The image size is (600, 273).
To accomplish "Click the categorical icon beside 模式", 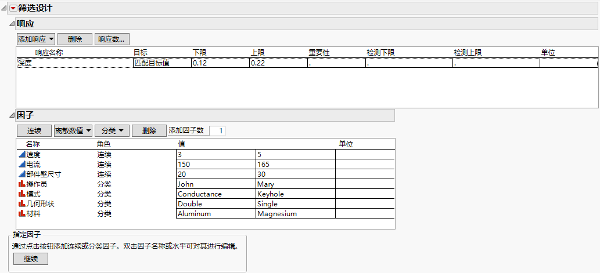I will [x=22, y=194].
